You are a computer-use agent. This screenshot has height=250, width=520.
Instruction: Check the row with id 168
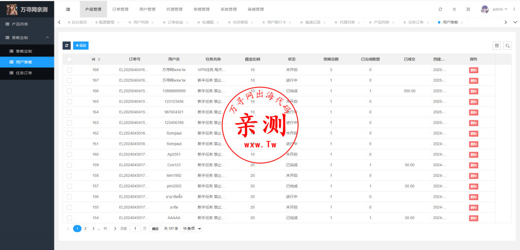pyautogui.click(x=69, y=70)
